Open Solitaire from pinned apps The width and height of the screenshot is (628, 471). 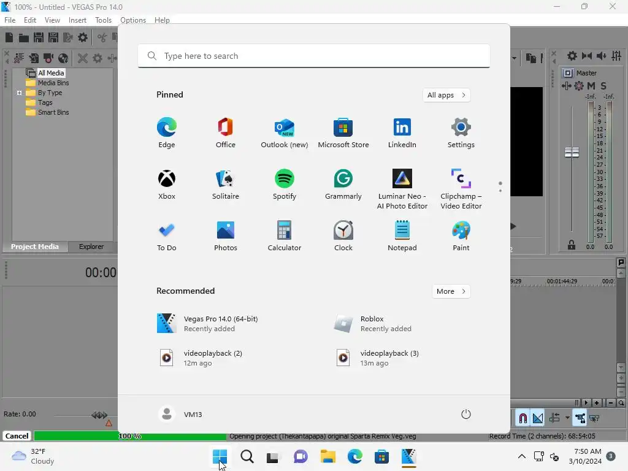tap(226, 185)
